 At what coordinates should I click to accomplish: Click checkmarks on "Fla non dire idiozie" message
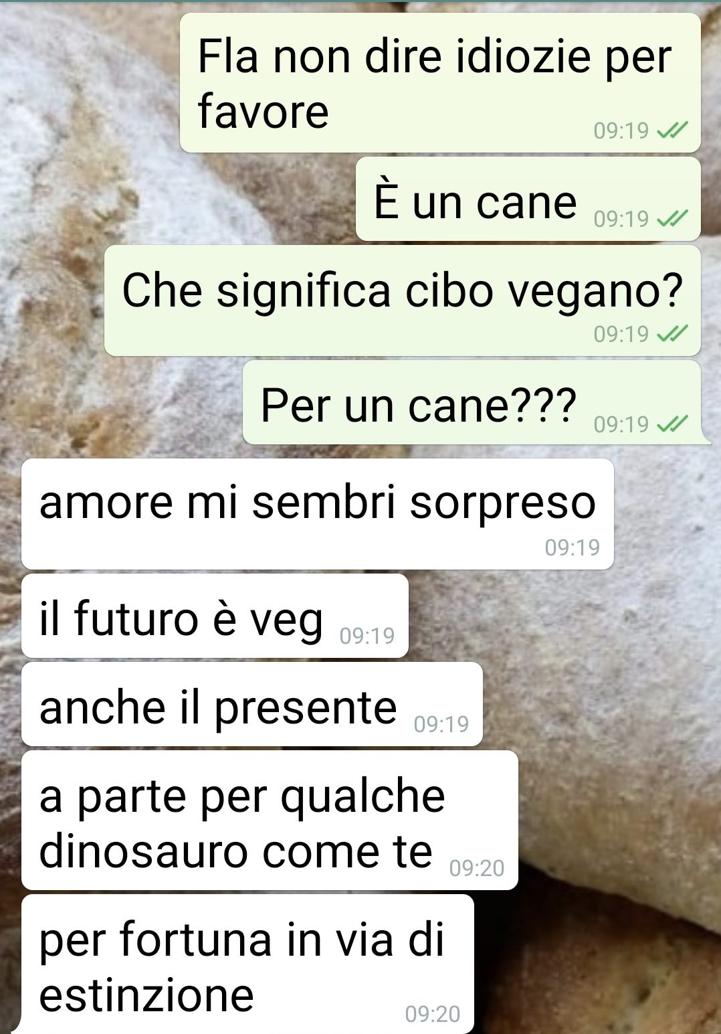(x=672, y=131)
